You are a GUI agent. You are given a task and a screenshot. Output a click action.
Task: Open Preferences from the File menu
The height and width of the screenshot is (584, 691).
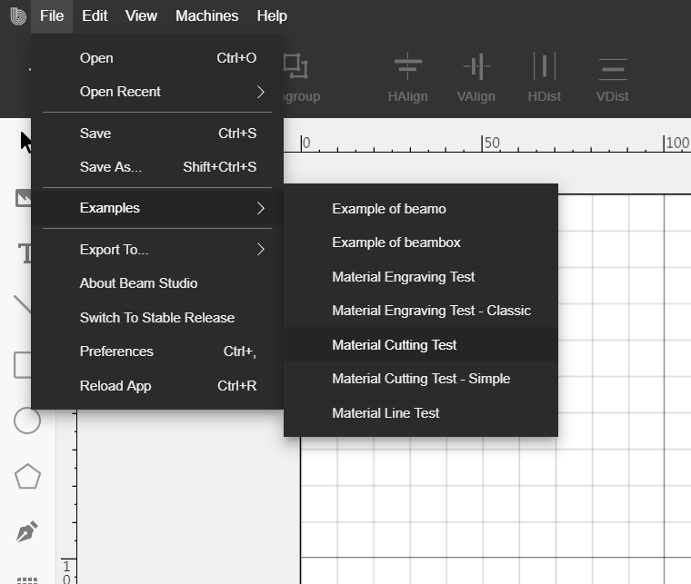(x=116, y=351)
